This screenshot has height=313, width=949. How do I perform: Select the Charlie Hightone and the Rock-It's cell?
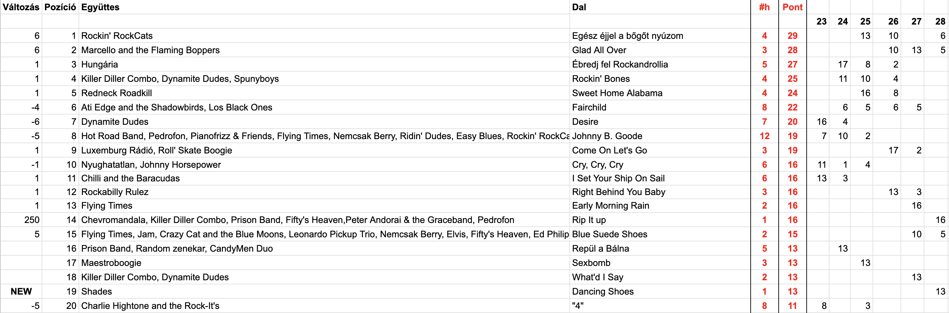coord(150,305)
